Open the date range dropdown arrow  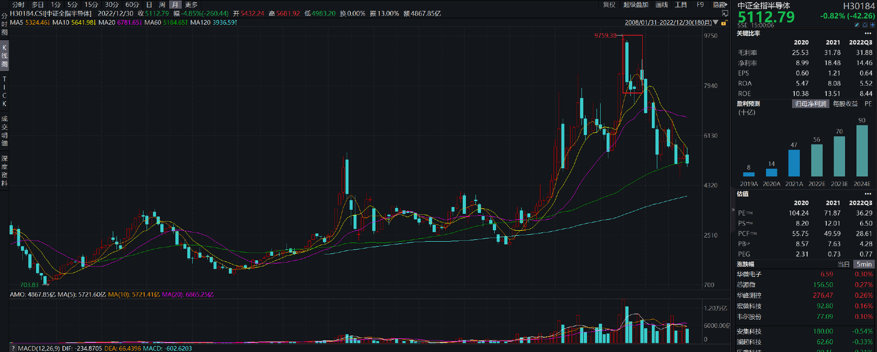click(716, 22)
